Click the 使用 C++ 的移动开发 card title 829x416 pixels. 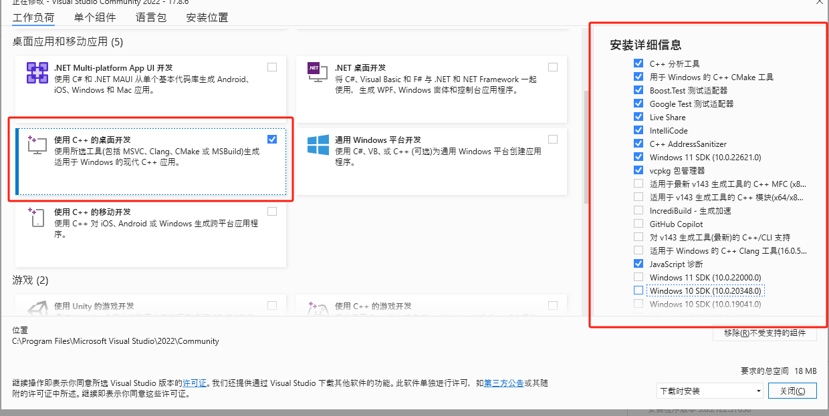pyautogui.click(x=93, y=212)
